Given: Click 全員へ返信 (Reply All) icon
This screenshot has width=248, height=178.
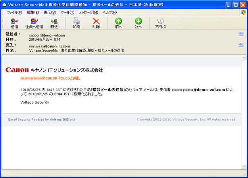Looking at the screenshot, I should 34,23.
